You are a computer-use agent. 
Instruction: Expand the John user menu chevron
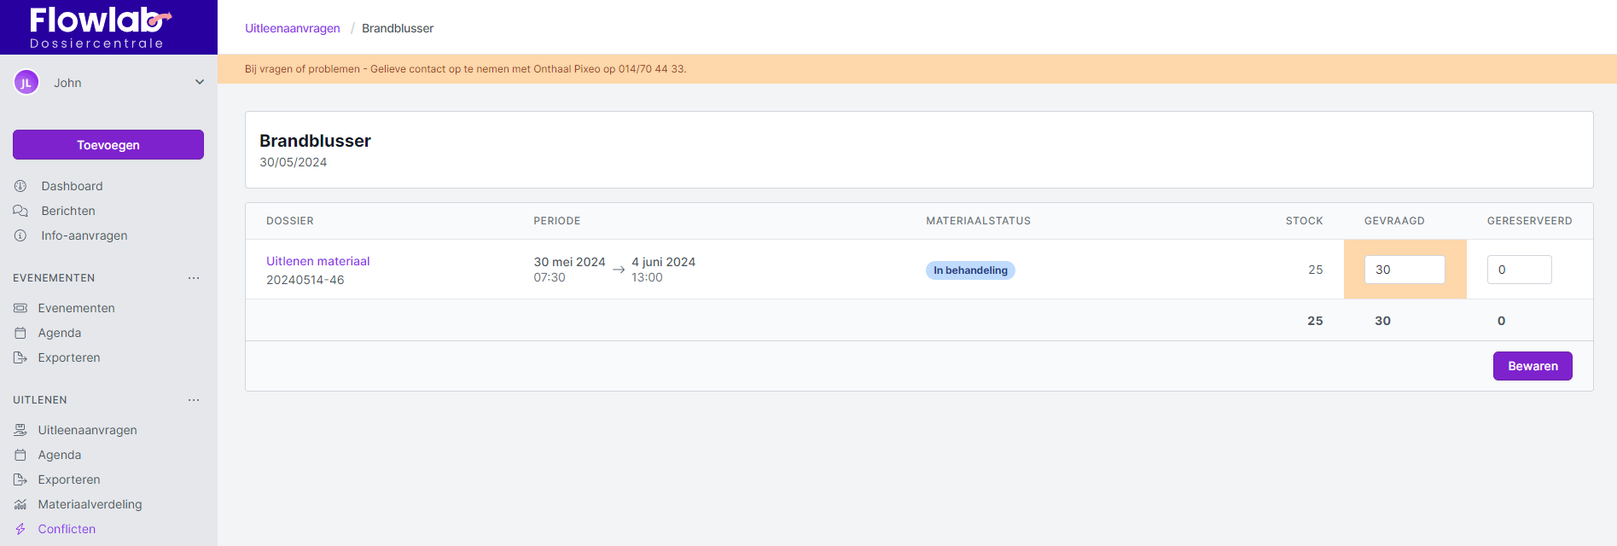(x=200, y=83)
